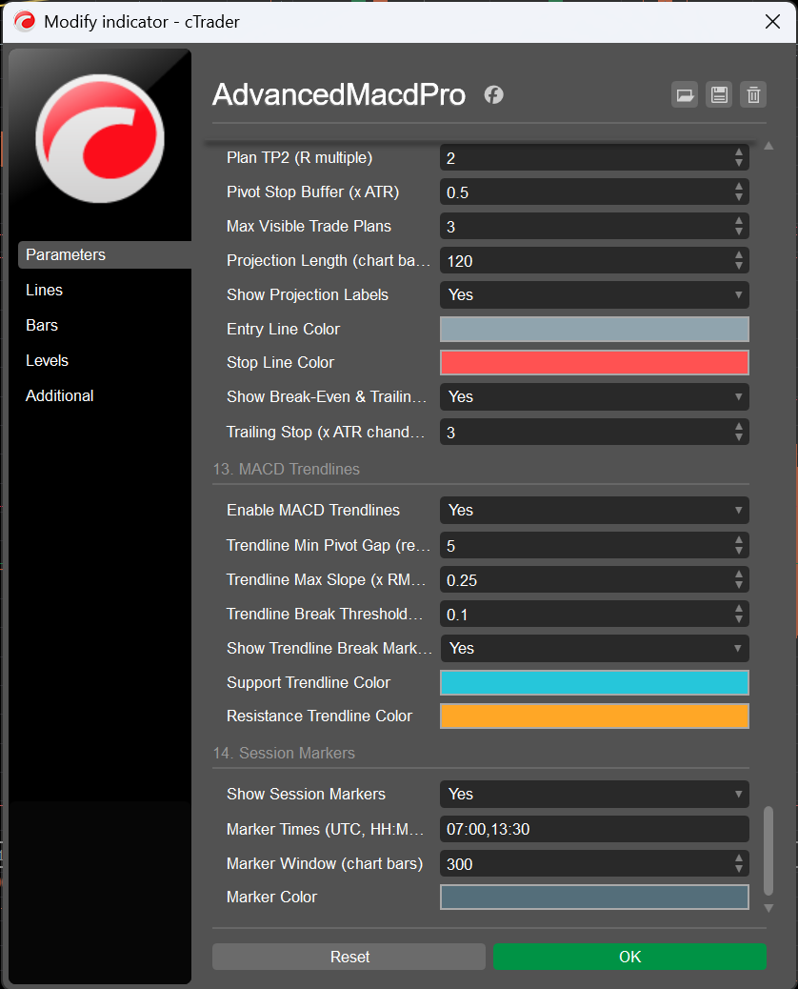Click the delete preset trash icon

coord(753,95)
